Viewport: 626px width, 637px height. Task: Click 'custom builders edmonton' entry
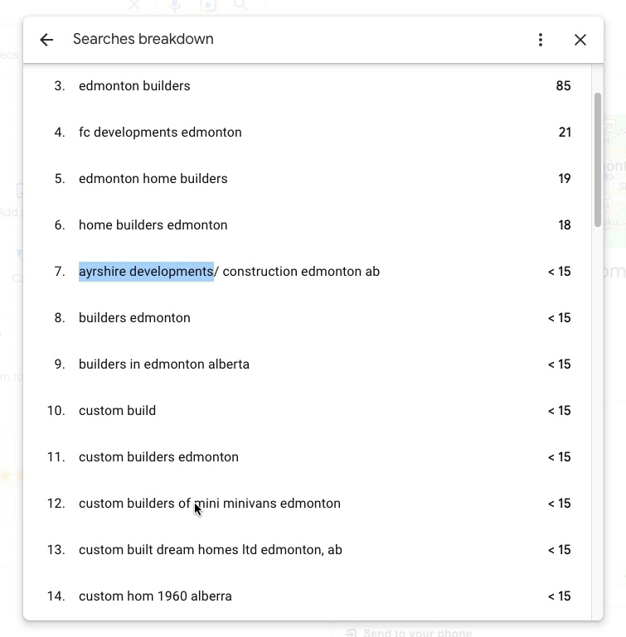pos(158,457)
